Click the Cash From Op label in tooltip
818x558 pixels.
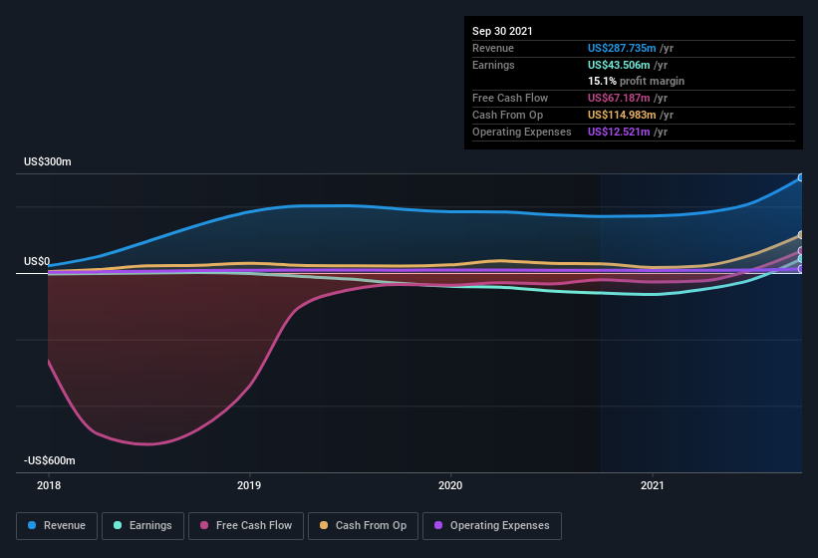(x=507, y=116)
